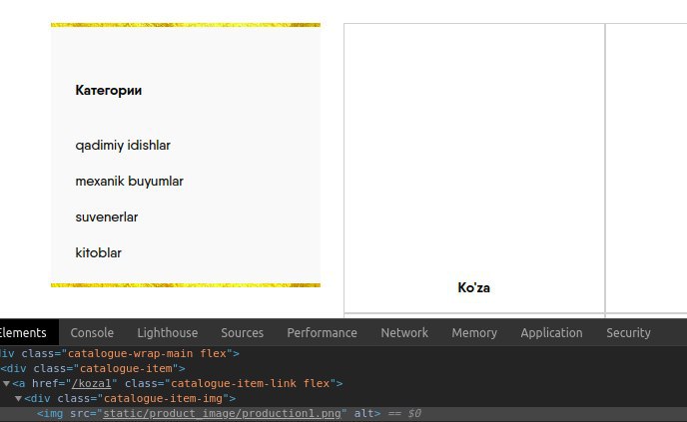The height and width of the screenshot is (422, 687).
Task: Open the static/product_image/production1.png src link
Action: point(222,413)
